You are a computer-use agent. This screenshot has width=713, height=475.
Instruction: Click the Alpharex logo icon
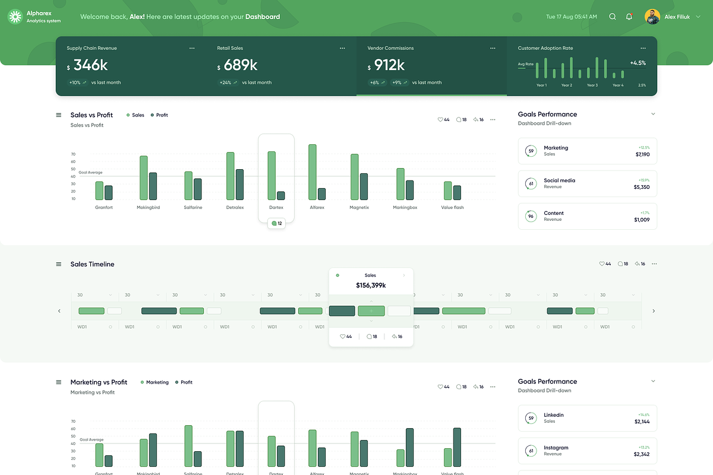tap(15, 17)
